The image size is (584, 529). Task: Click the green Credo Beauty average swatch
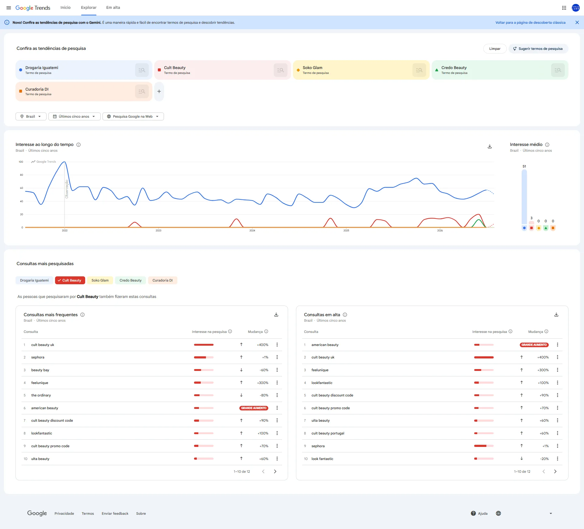tap(546, 228)
